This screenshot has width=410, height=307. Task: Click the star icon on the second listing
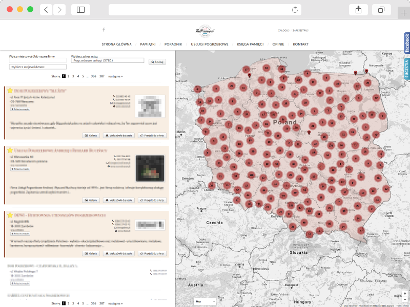(x=10, y=150)
